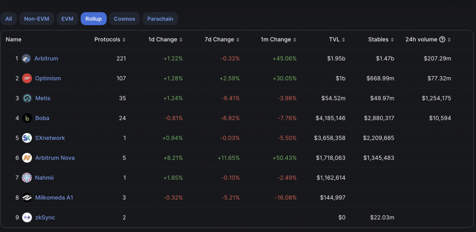The height and width of the screenshot is (232, 476).
Task: Click the SXnetwork logo icon
Action: (x=27, y=138)
